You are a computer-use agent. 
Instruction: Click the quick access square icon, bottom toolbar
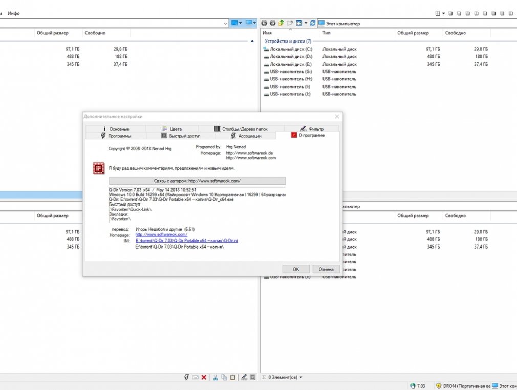[253, 377]
